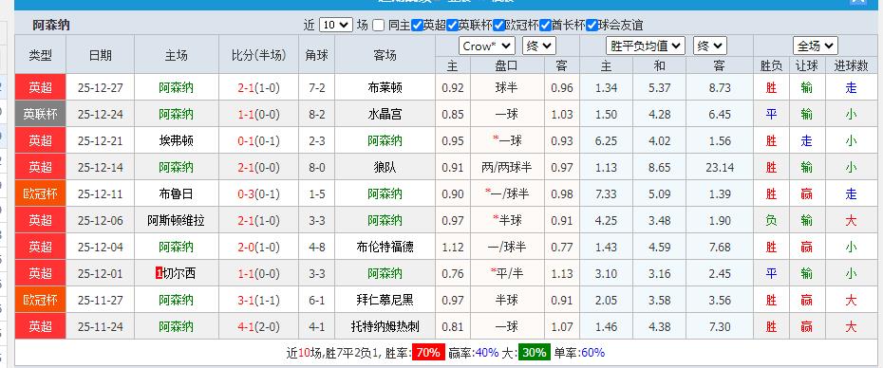This screenshot has height=368, width=883.
Task: Uncheck the 欧冠杯 league filter
Action: click(x=498, y=25)
